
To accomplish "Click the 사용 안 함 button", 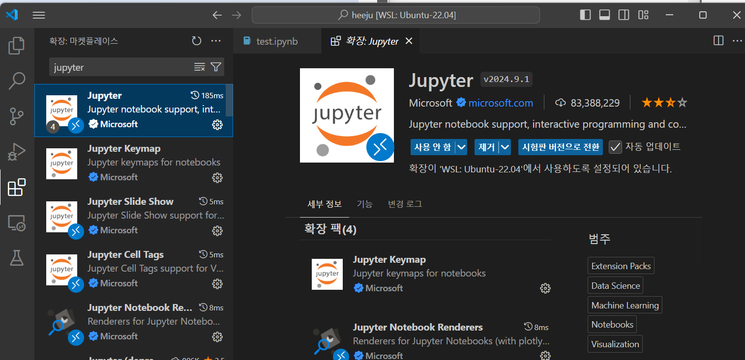I will (433, 147).
